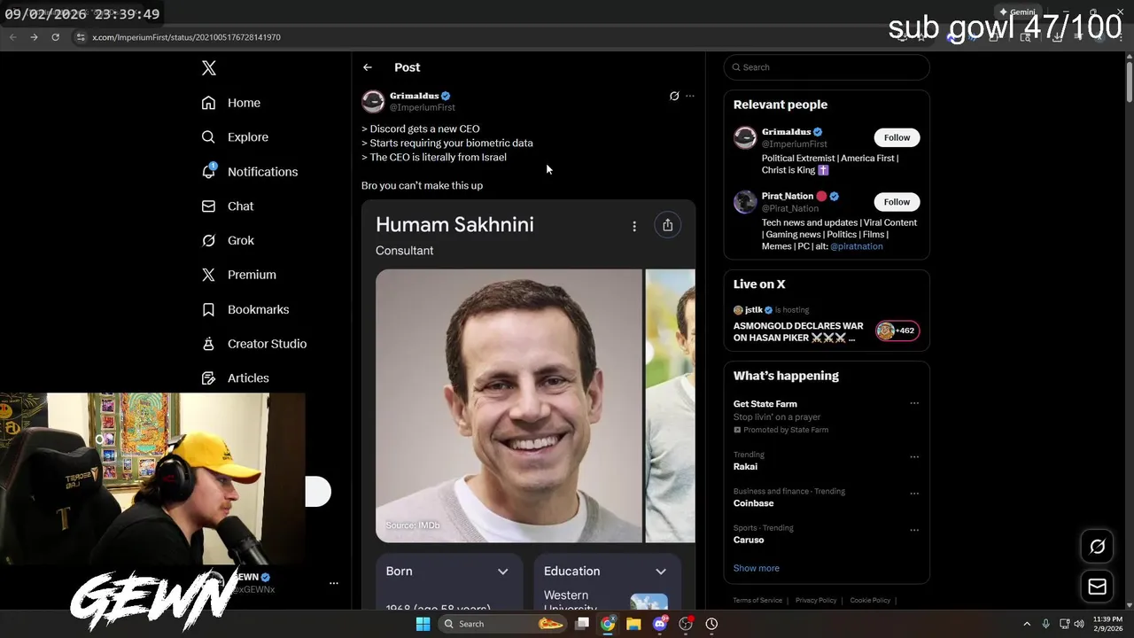Follow Pirat_Nation in Relevant people
Screen dimensions: 1134x638
(x=897, y=202)
